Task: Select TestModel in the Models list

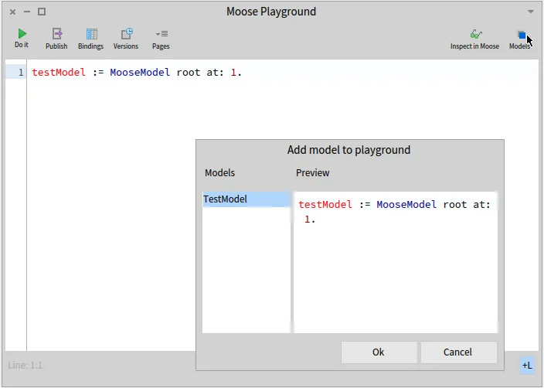Action: point(246,199)
